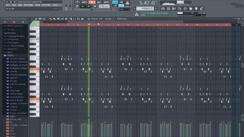244x137 pixels.
Task: Toggle typing keyboard to piano
Action: coord(115,2)
